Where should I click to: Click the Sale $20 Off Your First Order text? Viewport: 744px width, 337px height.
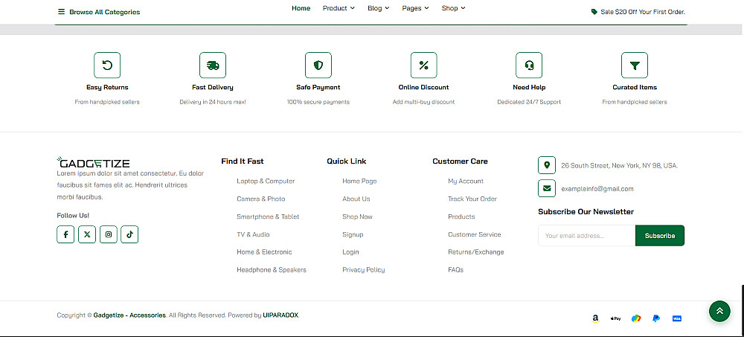pos(643,12)
